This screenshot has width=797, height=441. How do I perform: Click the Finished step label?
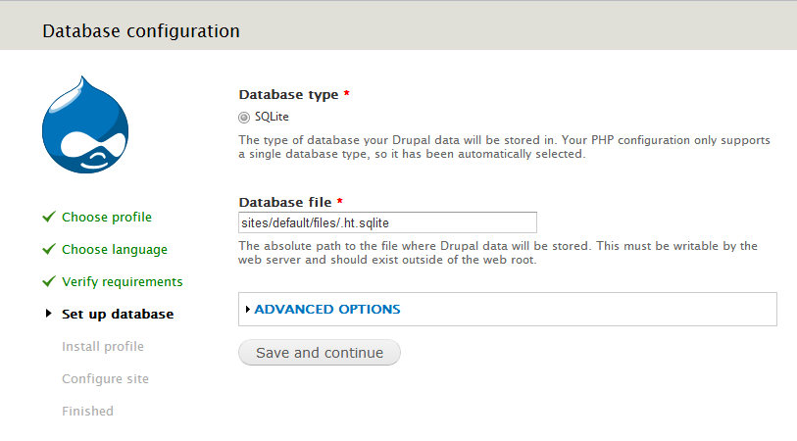tap(87, 412)
